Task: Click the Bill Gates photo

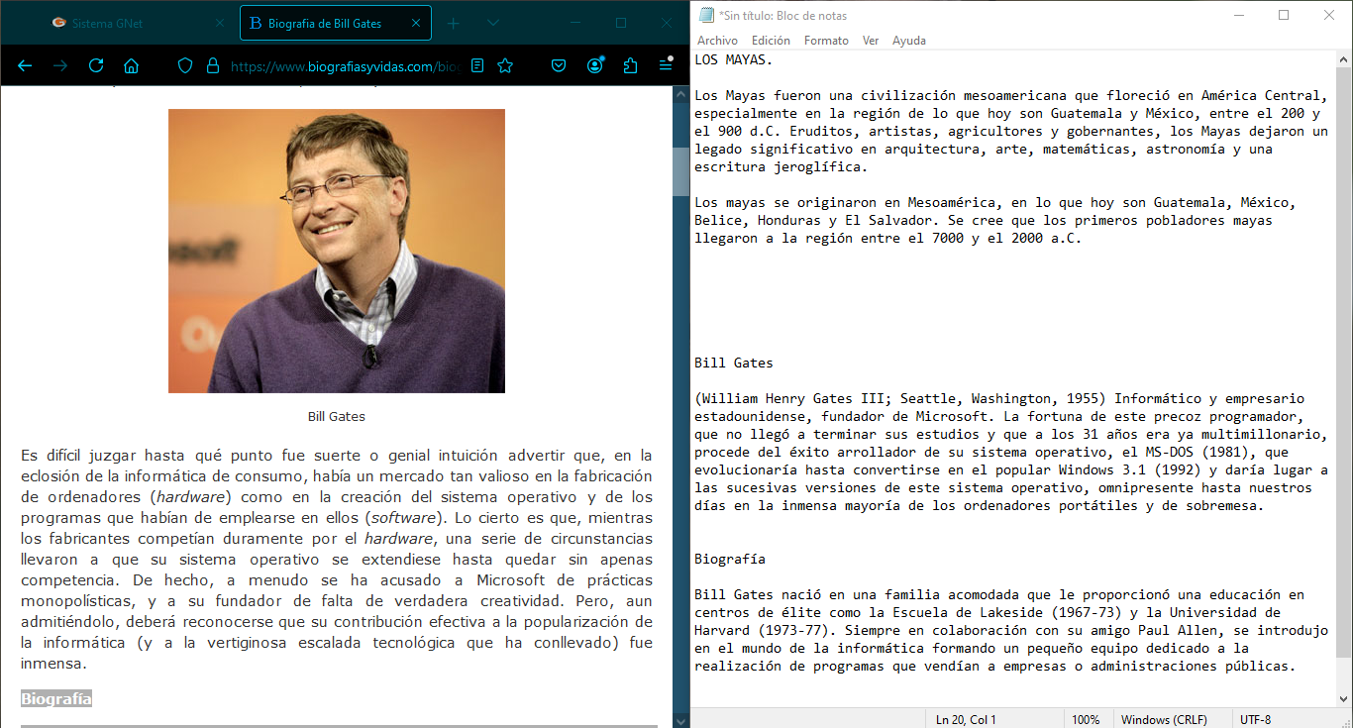Action: pyautogui.click(x=337, y=251)
